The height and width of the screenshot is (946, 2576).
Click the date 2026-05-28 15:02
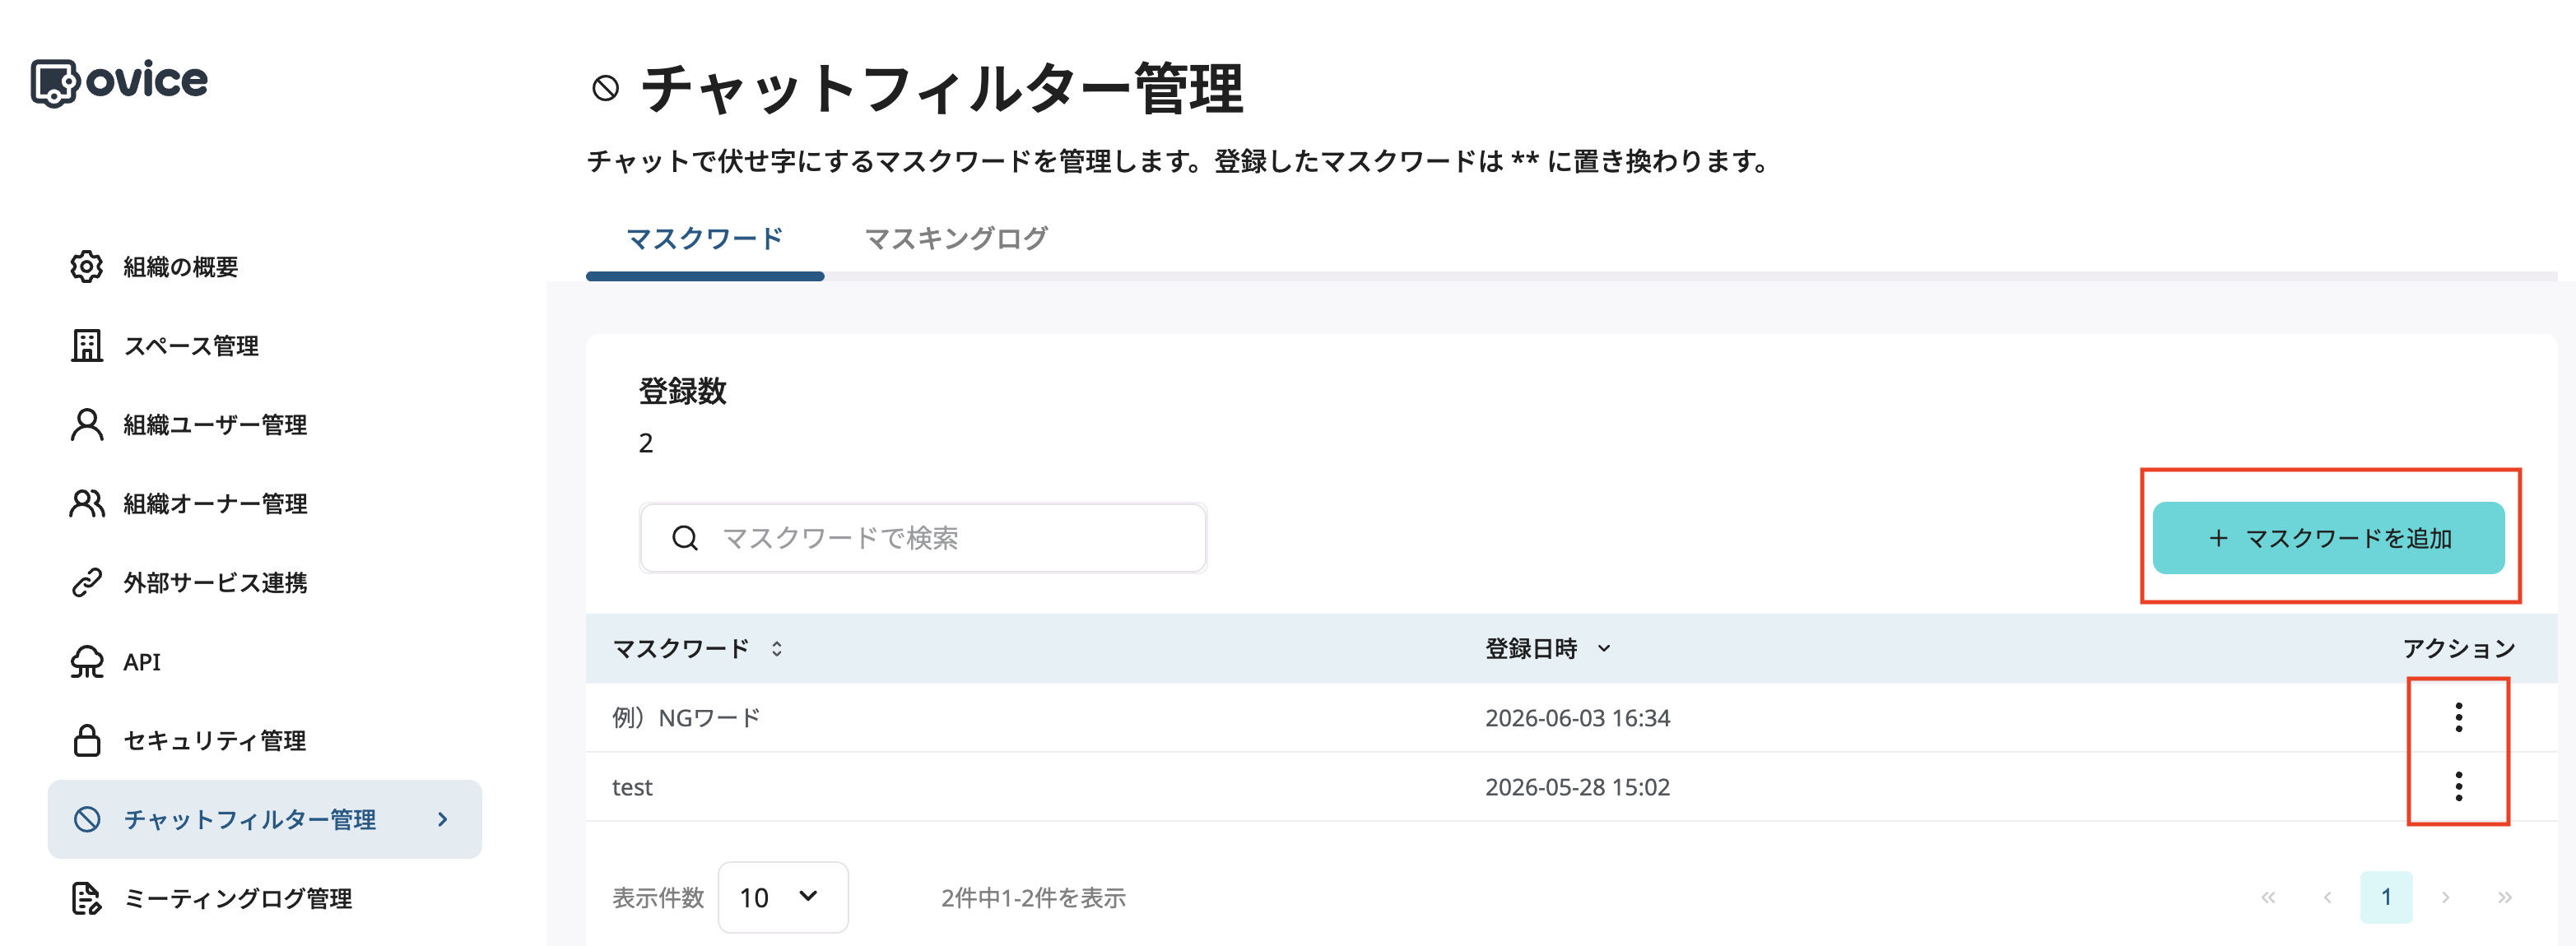(1577, 786)
